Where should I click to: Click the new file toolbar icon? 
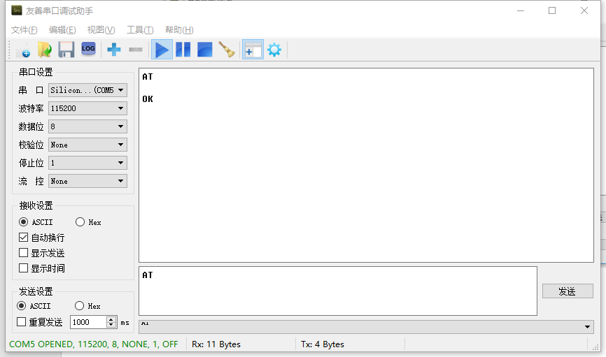(x=22, y=50)
